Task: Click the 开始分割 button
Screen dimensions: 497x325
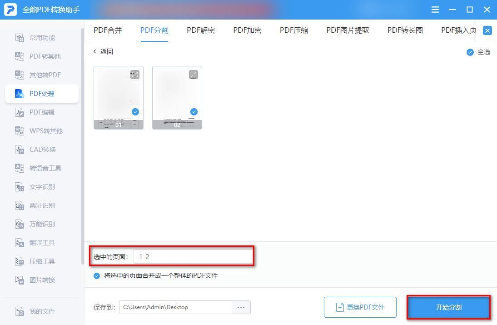Action: click(x=449, y=307)
